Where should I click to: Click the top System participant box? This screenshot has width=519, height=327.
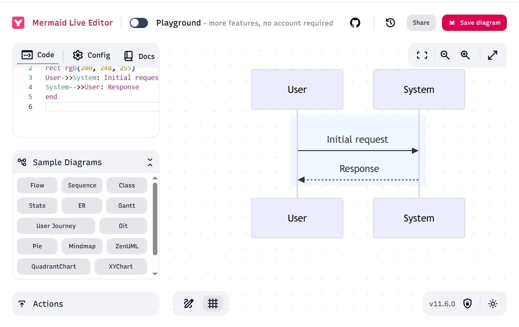pos(419,89)
